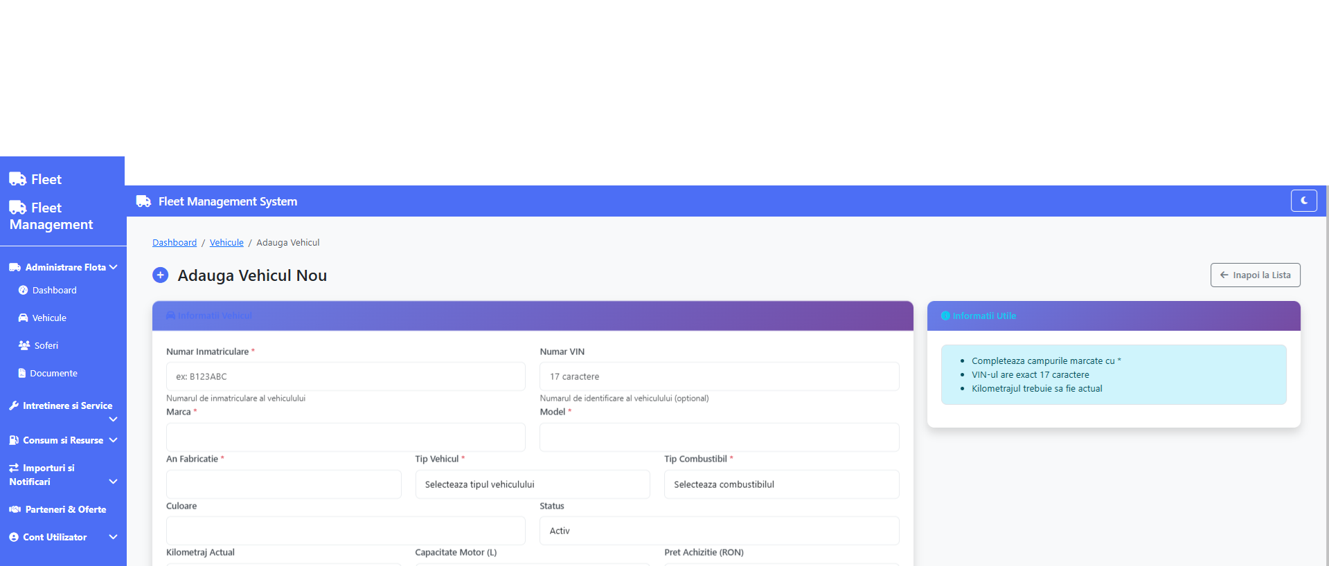This screenshot has width=1329, height=566.
Task: Open the Tip Combustibil dropdown
Action: pyautogui.click(x=781, y=484)
